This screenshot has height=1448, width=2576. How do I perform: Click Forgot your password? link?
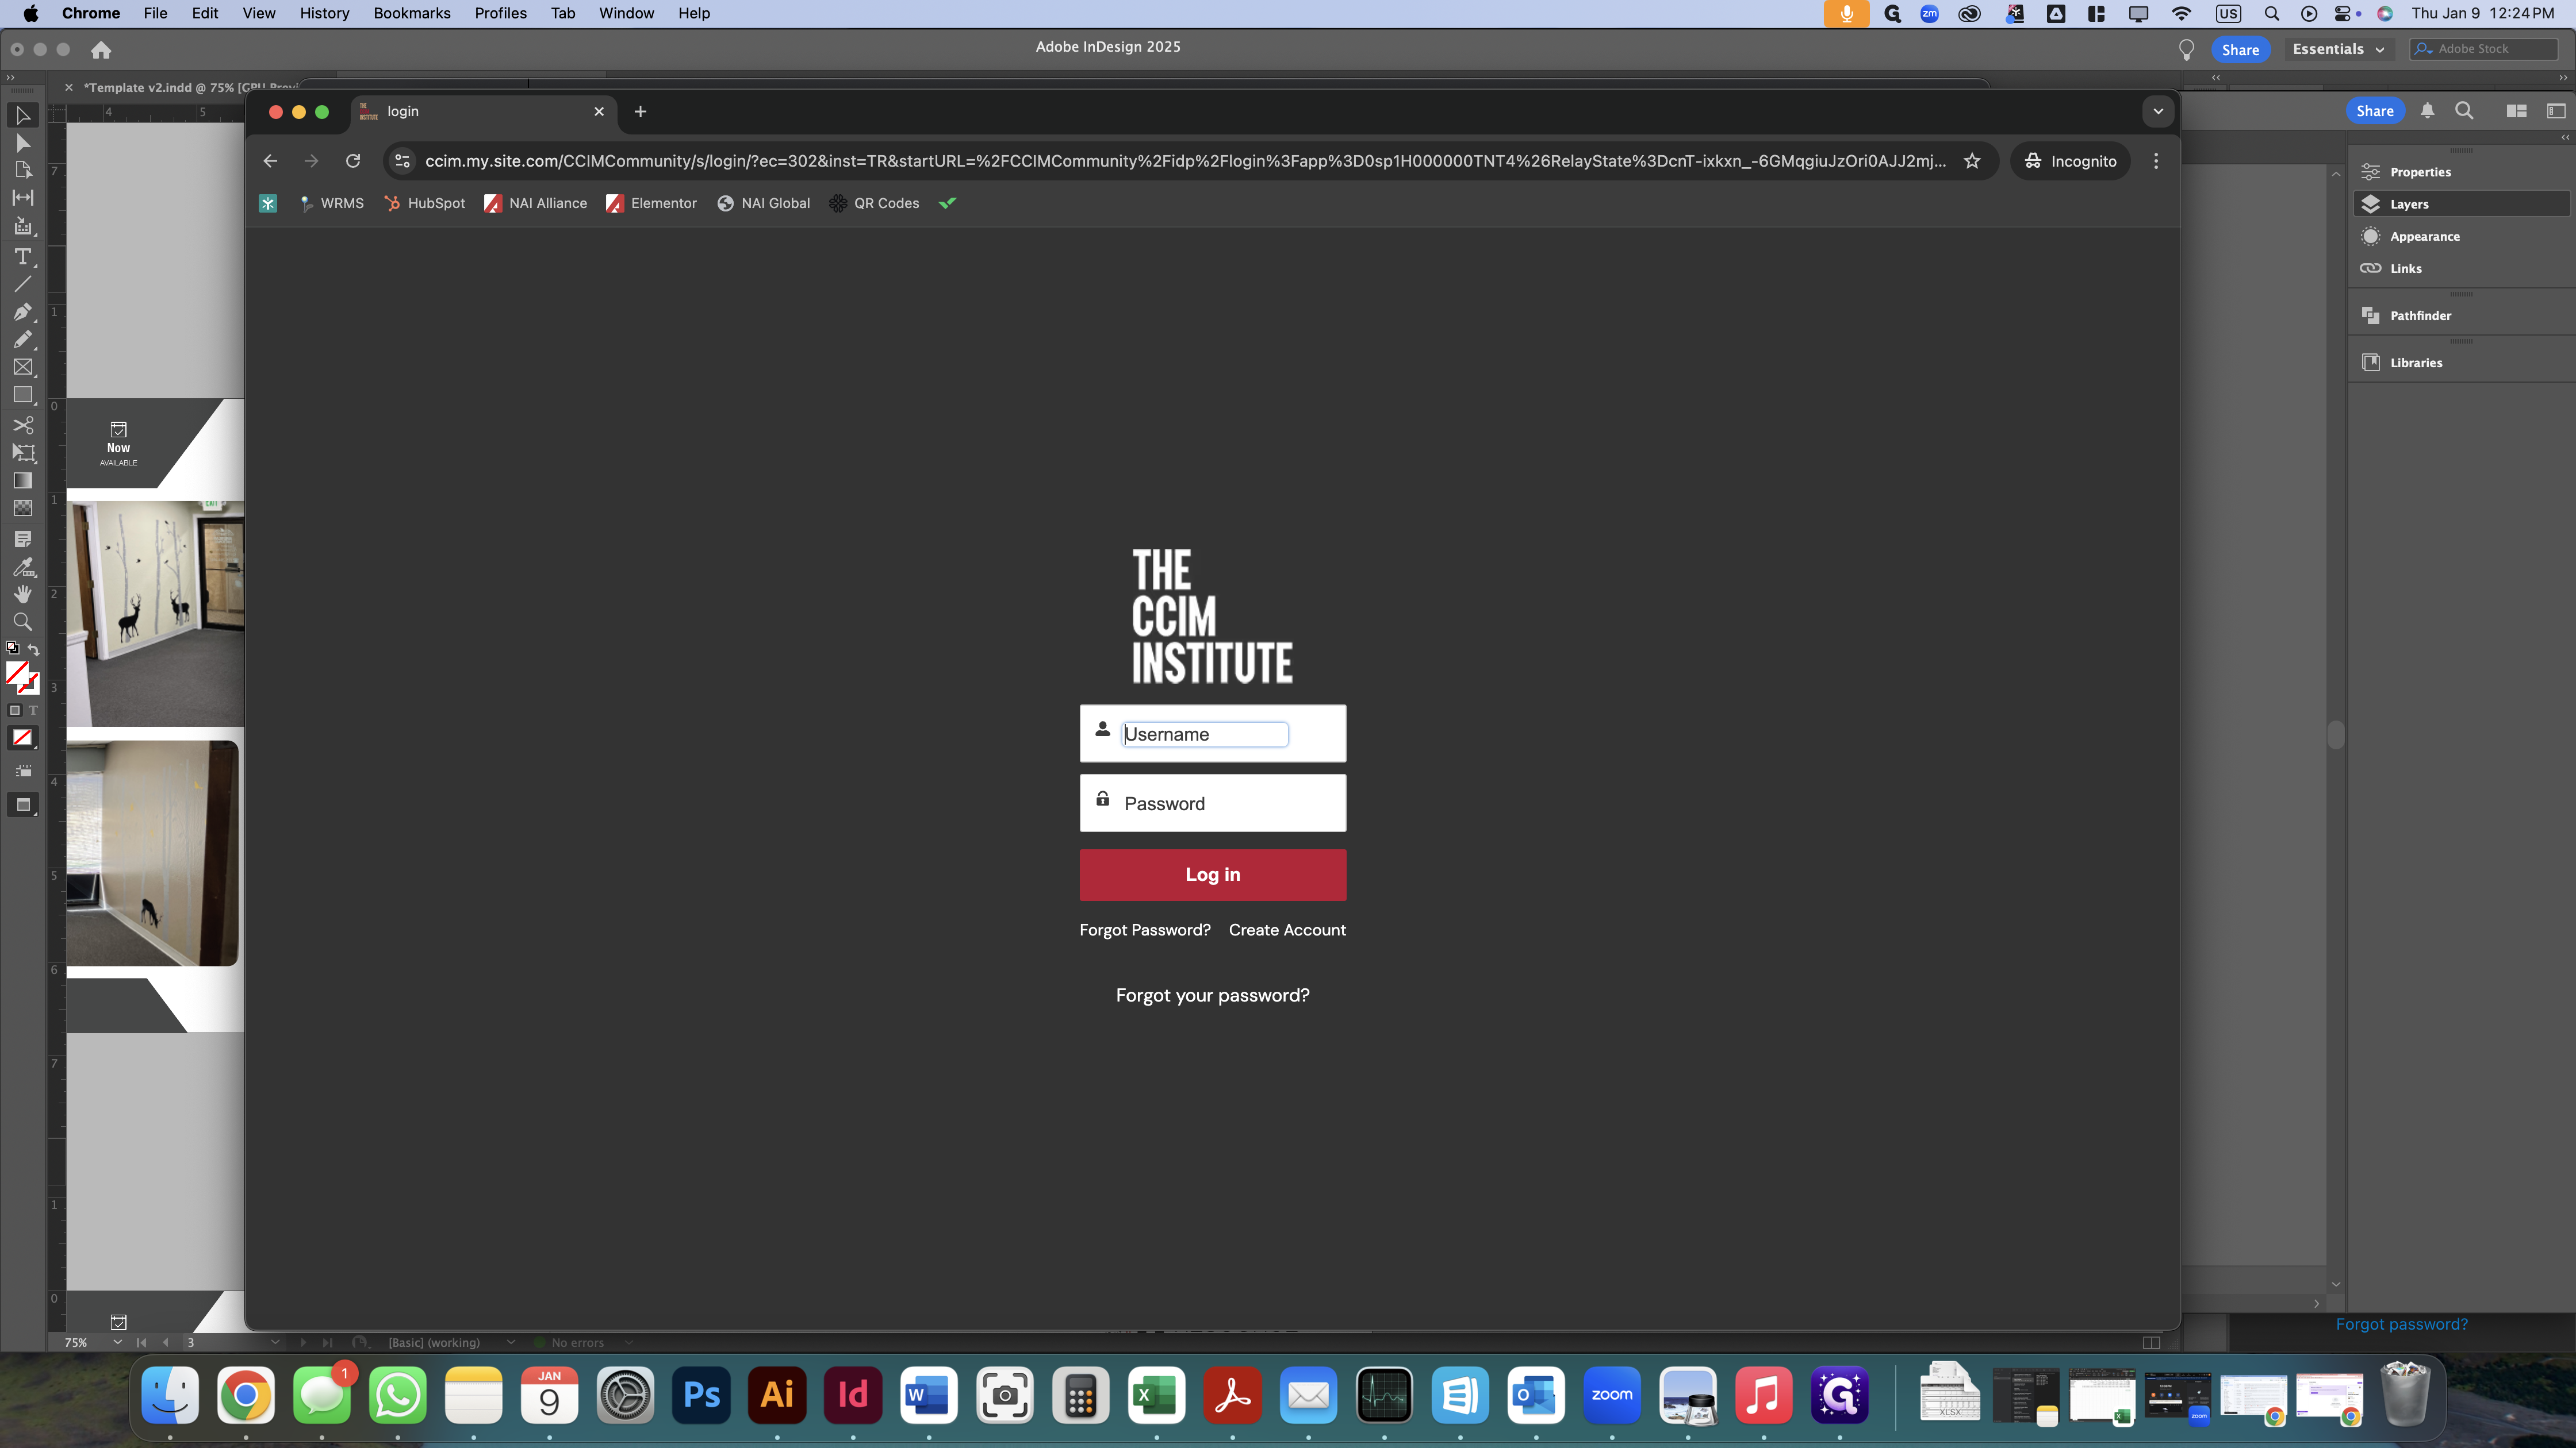coord(1212,995)
